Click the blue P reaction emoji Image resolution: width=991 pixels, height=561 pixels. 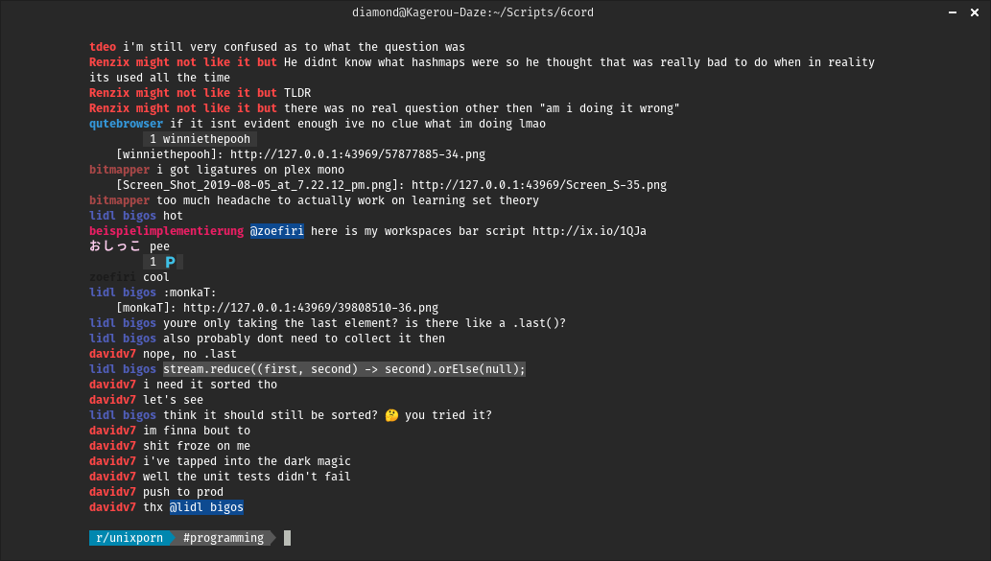pyautogui.click(x=170, y=262)
